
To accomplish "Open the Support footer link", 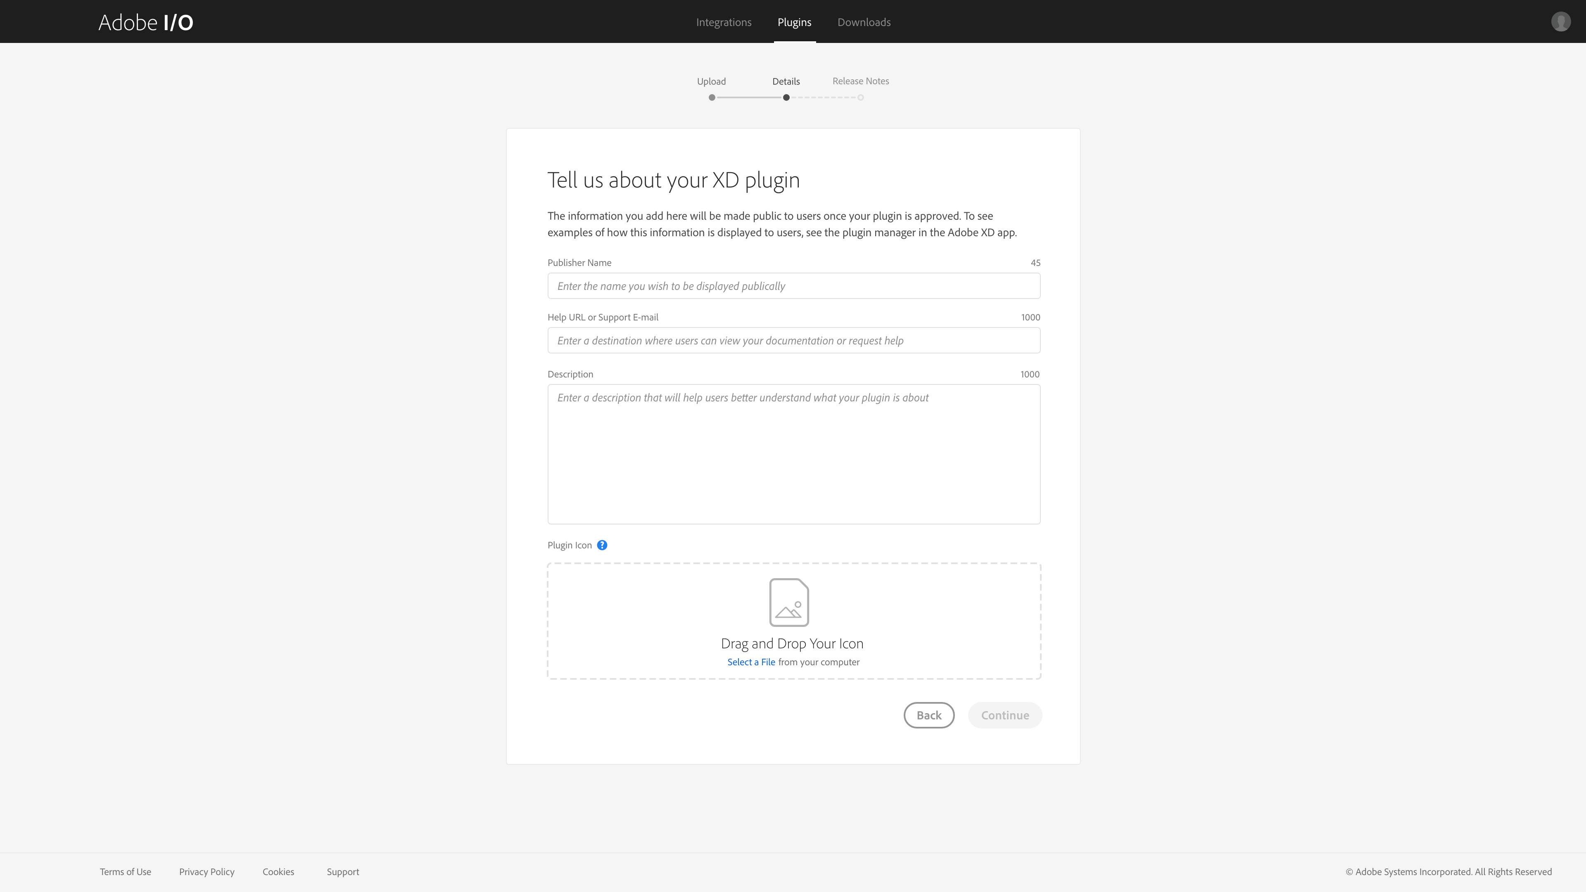I will click(343, 872).
